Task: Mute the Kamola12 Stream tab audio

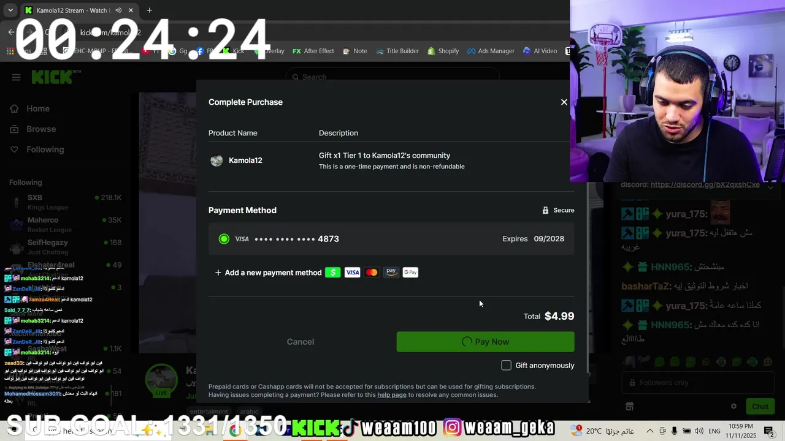Action: 118,10
